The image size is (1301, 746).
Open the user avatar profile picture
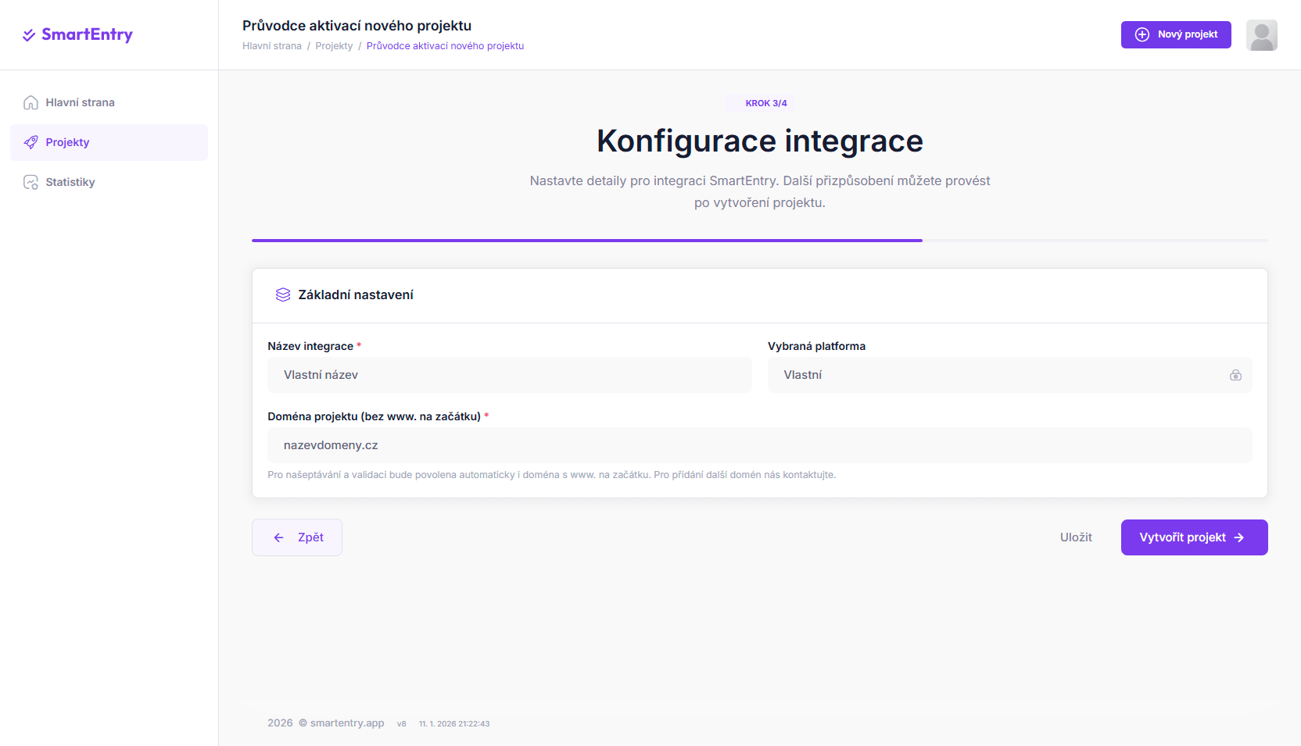coord(1261,35)
